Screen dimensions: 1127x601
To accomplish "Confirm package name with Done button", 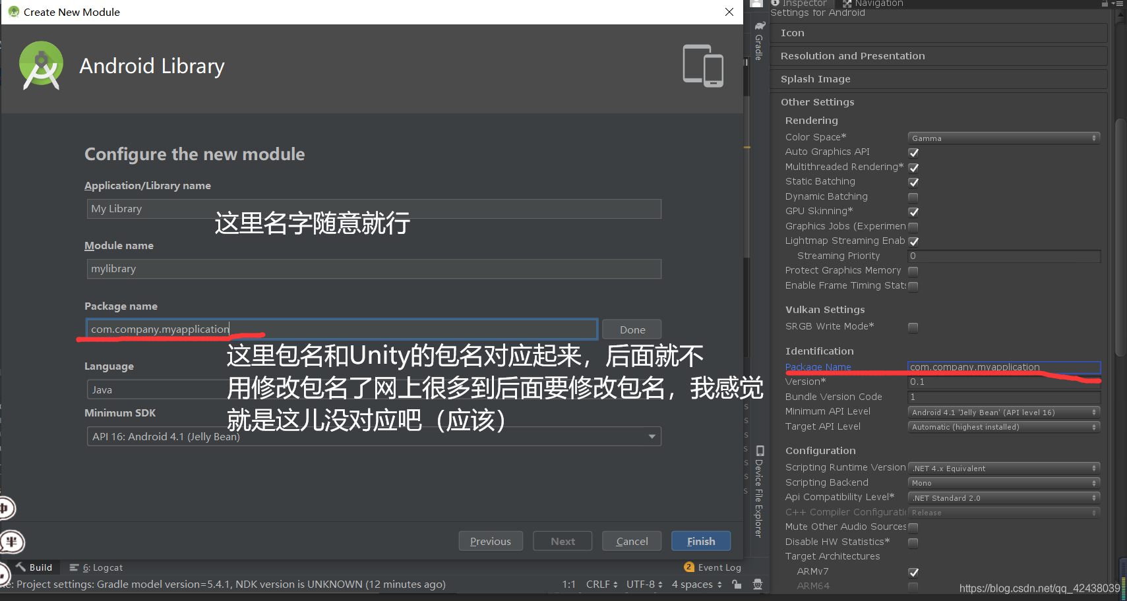I will (x=632, y=329).
